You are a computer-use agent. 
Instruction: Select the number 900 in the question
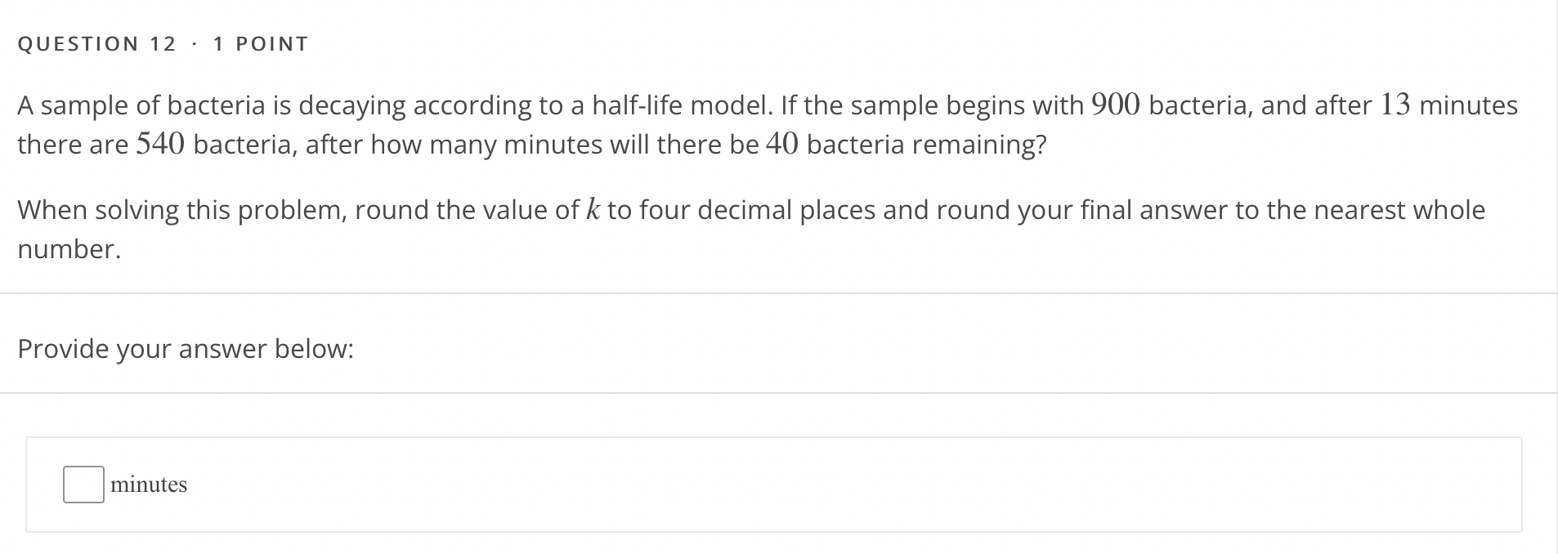(x=1115, y=104)
